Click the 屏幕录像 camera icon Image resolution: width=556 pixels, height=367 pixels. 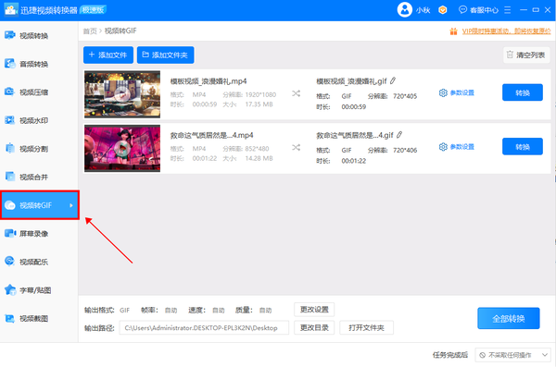tap(10, 233)
